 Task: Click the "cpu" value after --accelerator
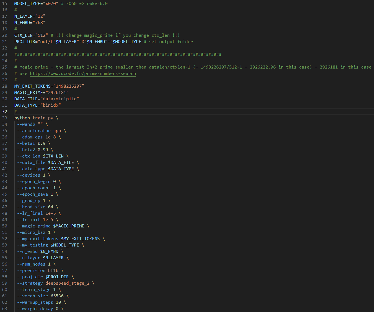57,131
